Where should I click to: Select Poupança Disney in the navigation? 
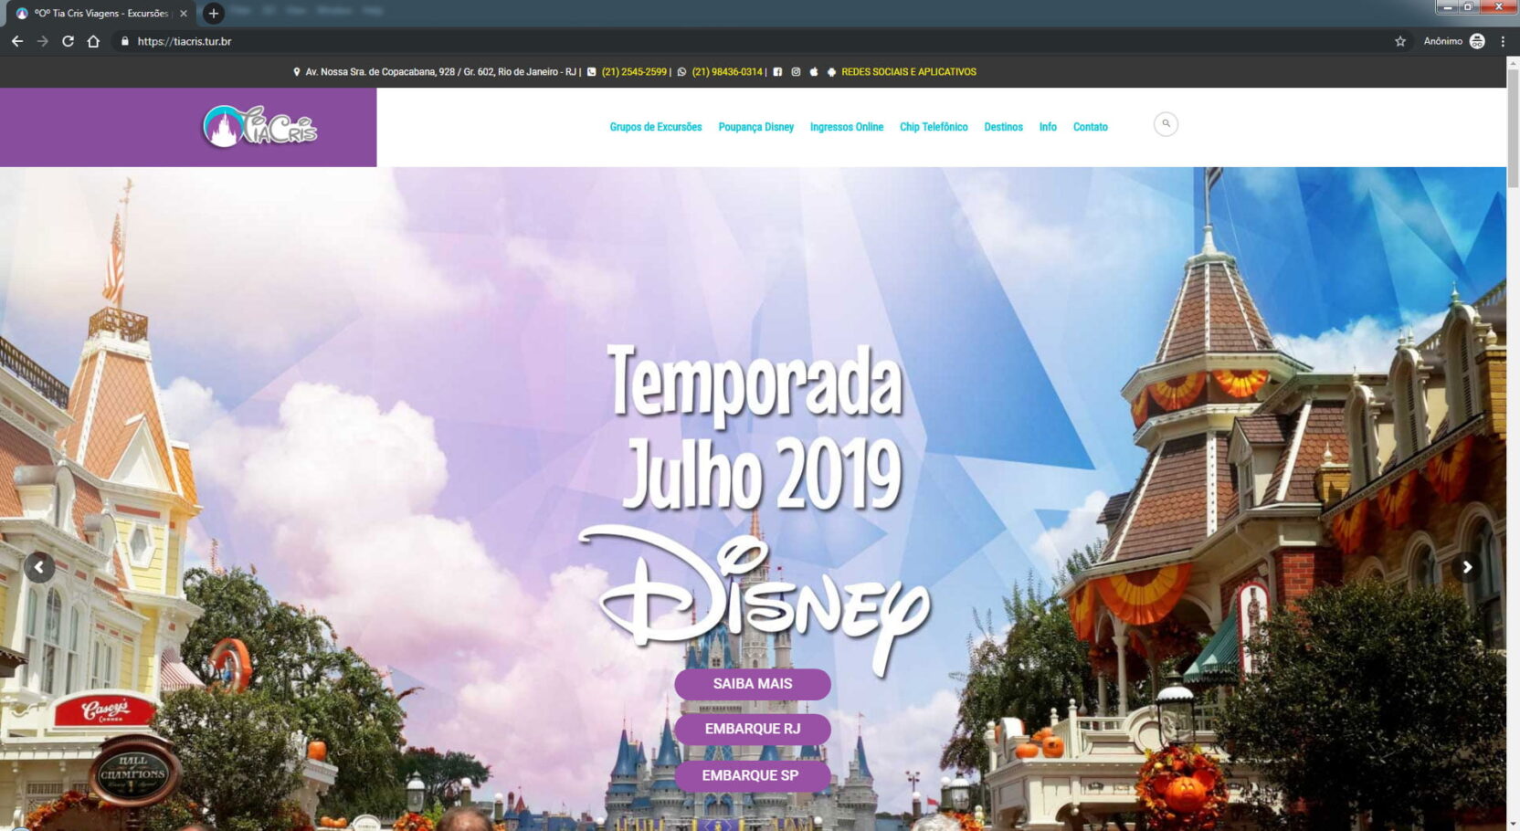coord(755,127)
